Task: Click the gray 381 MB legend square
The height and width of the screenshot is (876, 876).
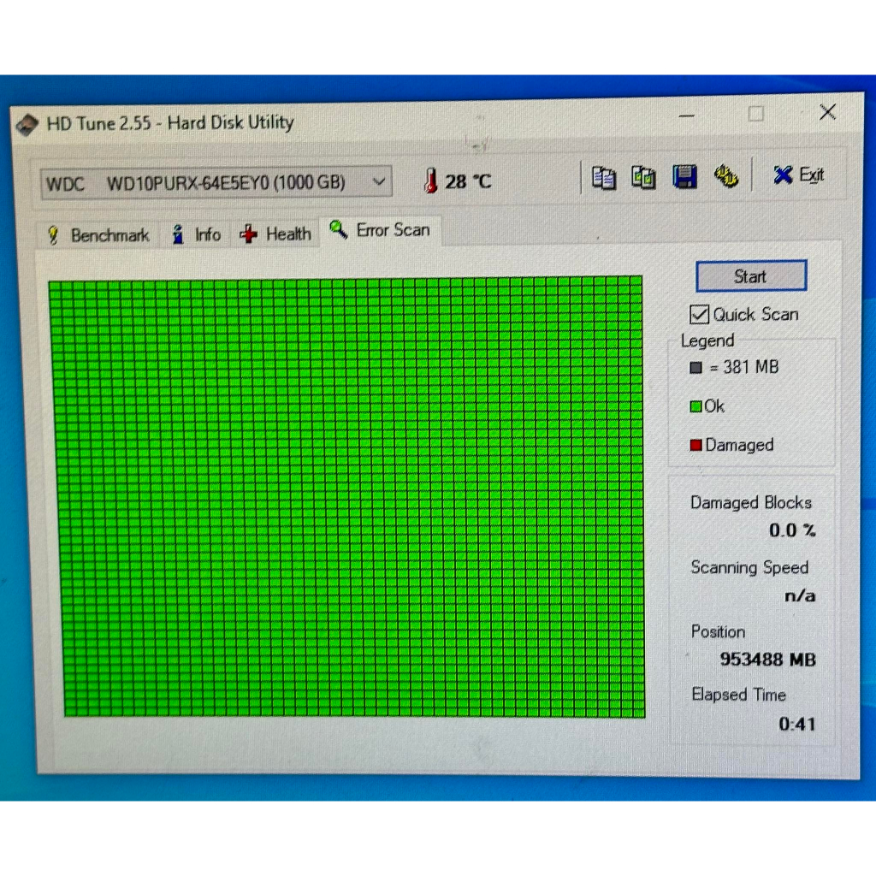Action: pos(695,368)
